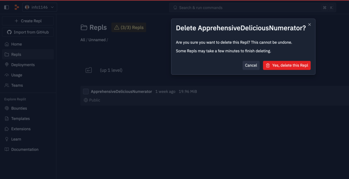Image resolution: width=349 pixels, height=179 pixels.
Task: Click the 1 week ago timestamp
Action: (165, 91)
